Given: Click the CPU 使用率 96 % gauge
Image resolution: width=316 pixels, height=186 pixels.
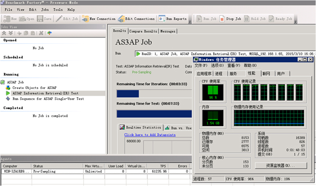Looking at the screenshot, I should pyautogui.click(x=213, y=92).
